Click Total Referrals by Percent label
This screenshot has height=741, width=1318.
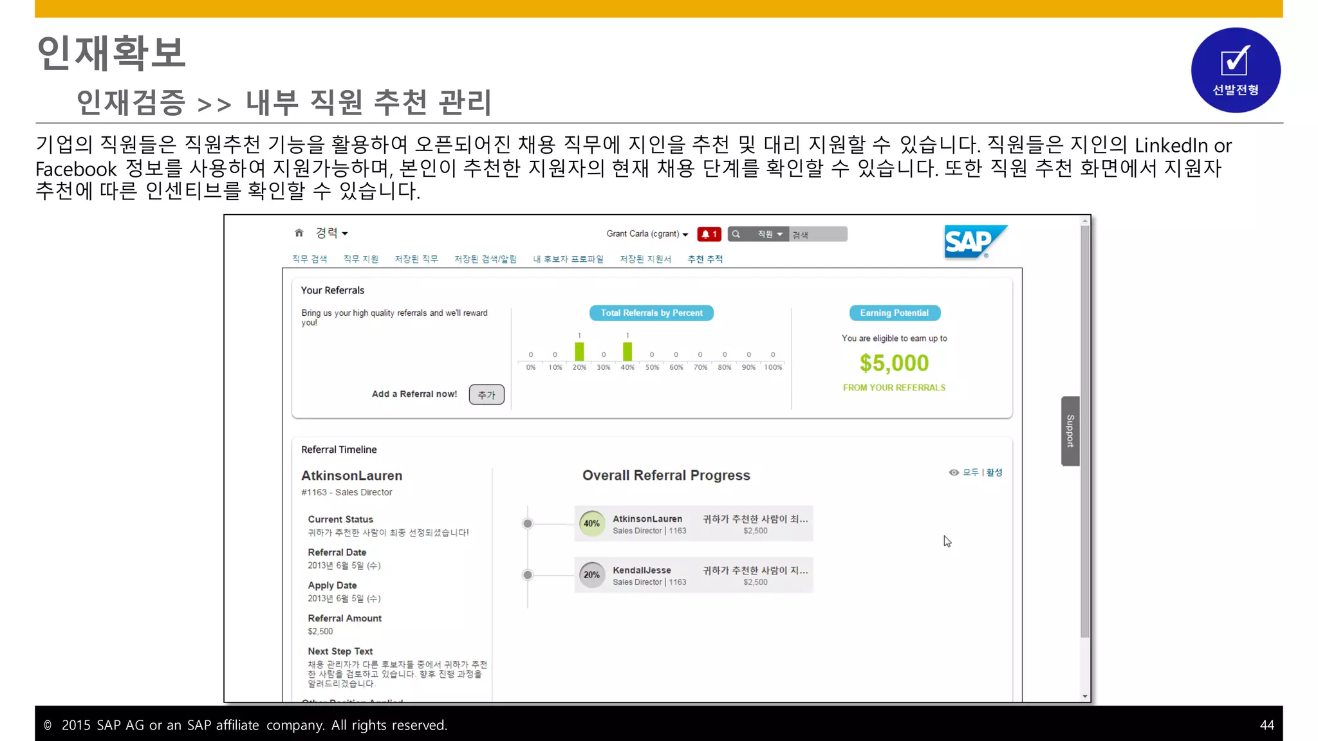tap(651, 313)
